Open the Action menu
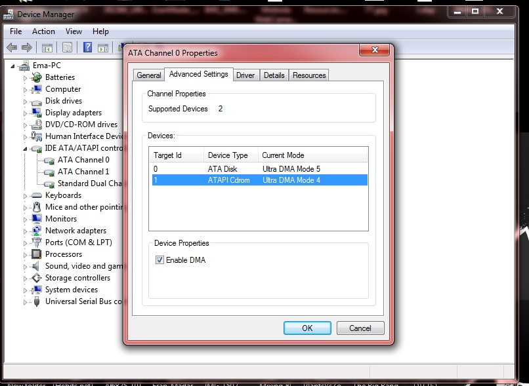The width and height of the screenshot is (529, 386). [43, 31]
